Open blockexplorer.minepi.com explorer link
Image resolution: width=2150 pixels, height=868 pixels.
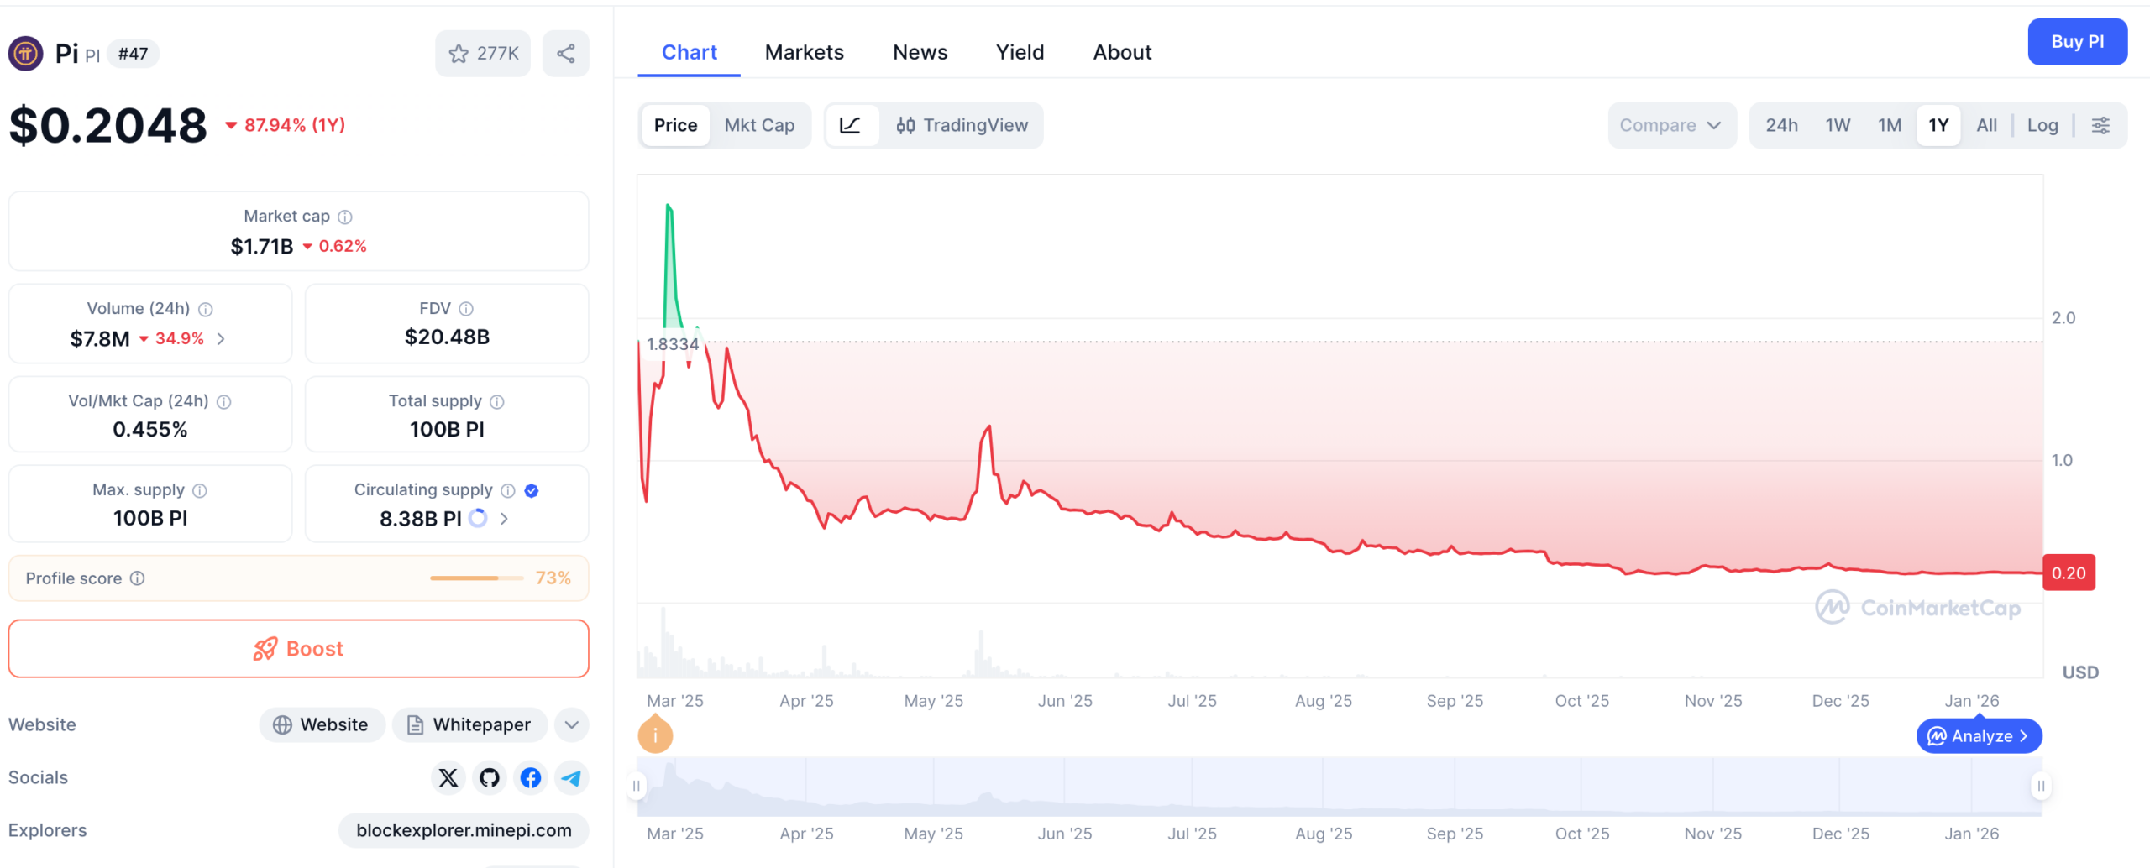tap(464, 831)
